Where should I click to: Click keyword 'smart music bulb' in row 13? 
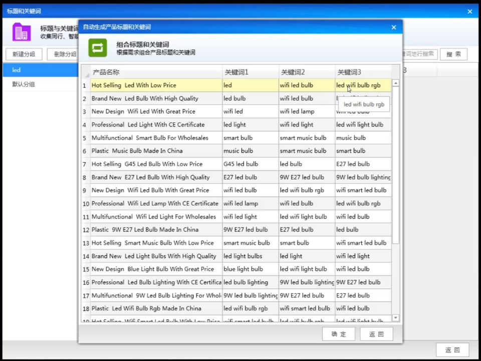point(251,243)
